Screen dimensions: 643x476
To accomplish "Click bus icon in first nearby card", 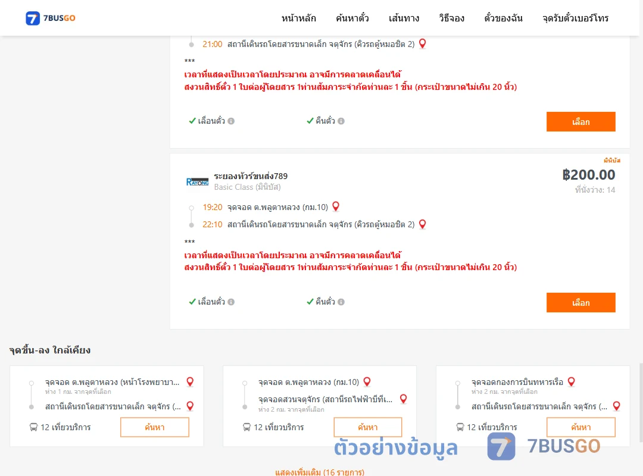I will (33, 427).
